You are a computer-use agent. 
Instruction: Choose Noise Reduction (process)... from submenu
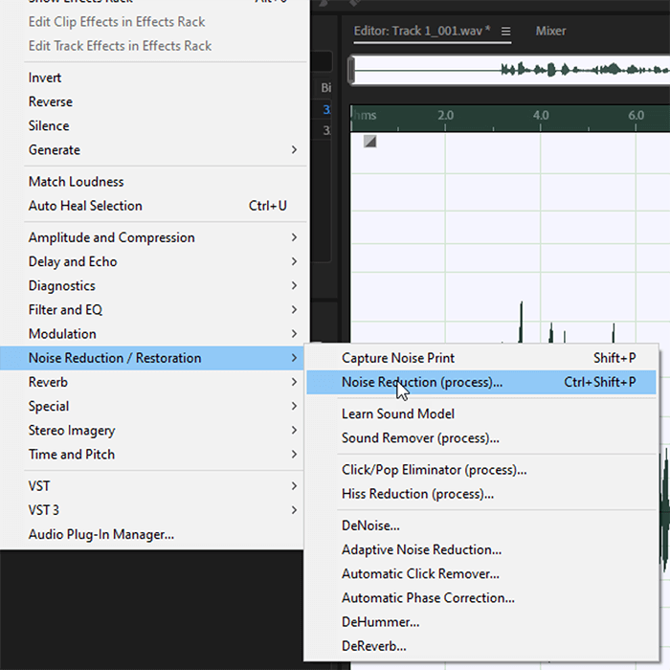tap(421, 382)
